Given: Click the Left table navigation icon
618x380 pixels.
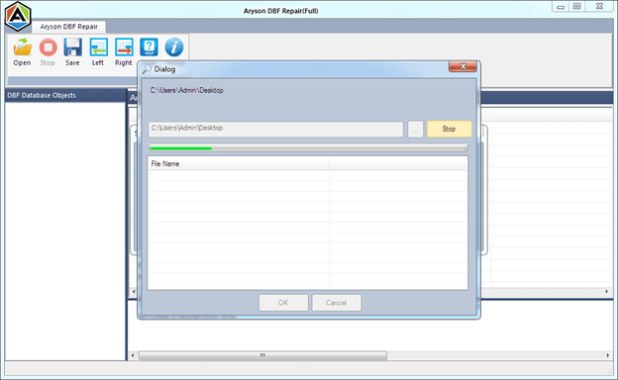Looking at the screenshot, I should (98, 47).
